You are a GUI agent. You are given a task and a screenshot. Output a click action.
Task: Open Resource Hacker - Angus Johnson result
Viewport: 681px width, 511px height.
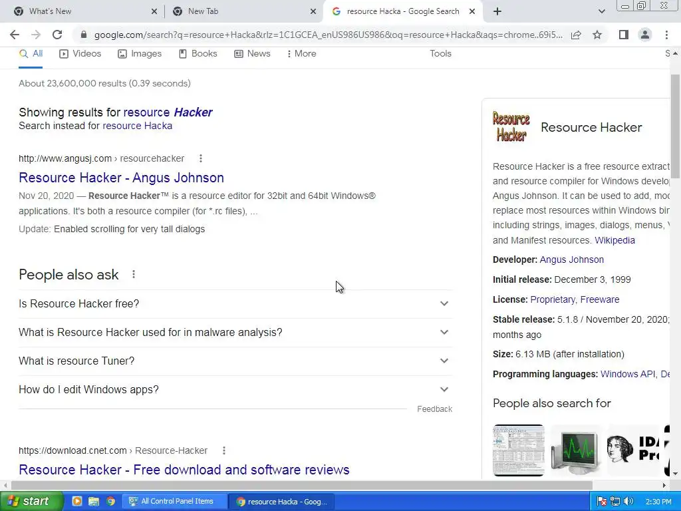tap(121, 178)
